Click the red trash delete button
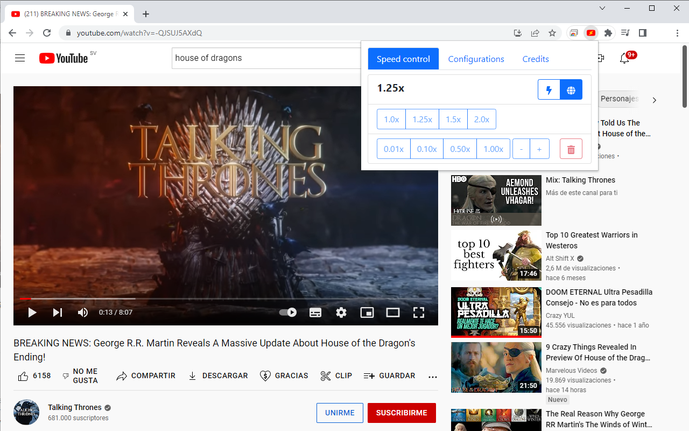 [x=571, y=149]
